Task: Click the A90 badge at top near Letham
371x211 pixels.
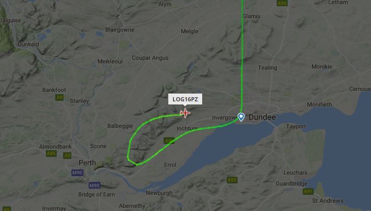Action: (282, 3)
